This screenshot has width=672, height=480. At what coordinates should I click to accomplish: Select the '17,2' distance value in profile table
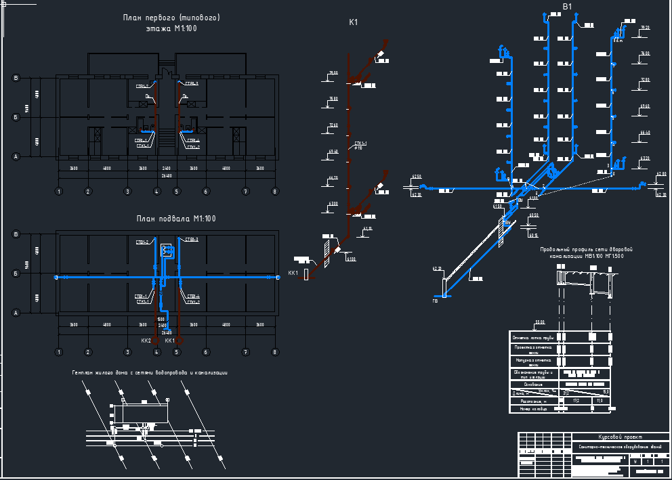[x=576, y=401]
